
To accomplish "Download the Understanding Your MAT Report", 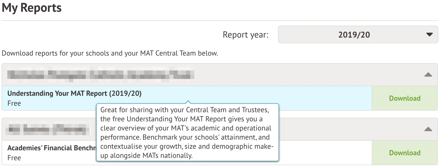I will [405, 98].
